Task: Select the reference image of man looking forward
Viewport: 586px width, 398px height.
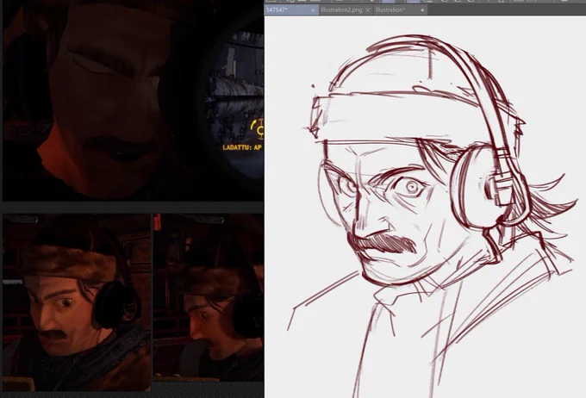Action: [x=77, y=302]
